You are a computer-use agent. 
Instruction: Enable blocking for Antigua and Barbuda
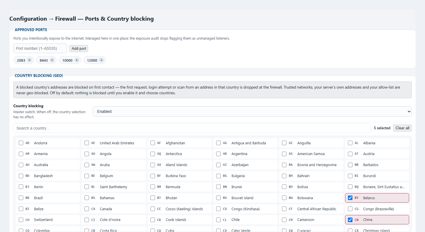click(x=218, y=143)
